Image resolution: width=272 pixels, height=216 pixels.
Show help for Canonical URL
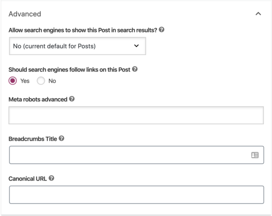[51, 178]
